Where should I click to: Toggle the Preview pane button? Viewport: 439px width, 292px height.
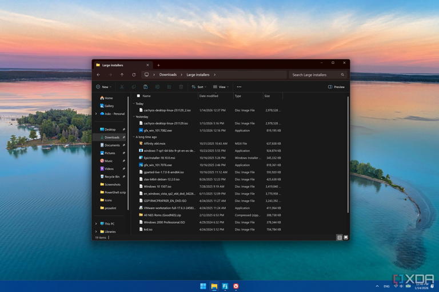(336, 87)
